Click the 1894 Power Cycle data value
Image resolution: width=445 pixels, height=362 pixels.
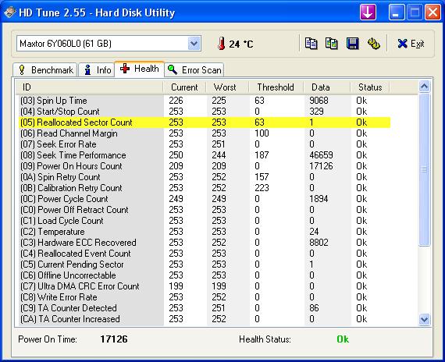pos(319,199)
